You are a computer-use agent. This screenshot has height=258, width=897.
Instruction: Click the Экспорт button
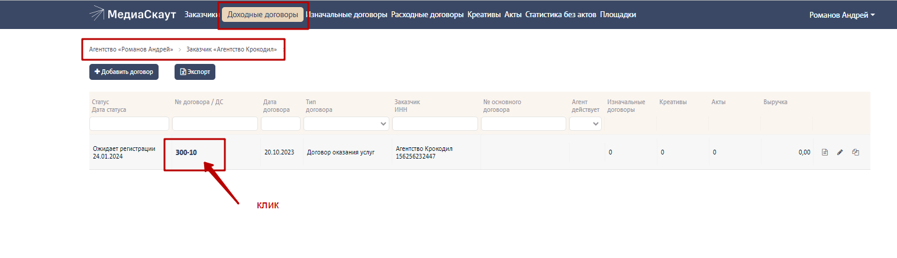[x=195, y=72]
